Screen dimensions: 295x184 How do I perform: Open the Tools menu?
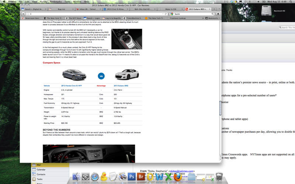[x=67, y=1]
